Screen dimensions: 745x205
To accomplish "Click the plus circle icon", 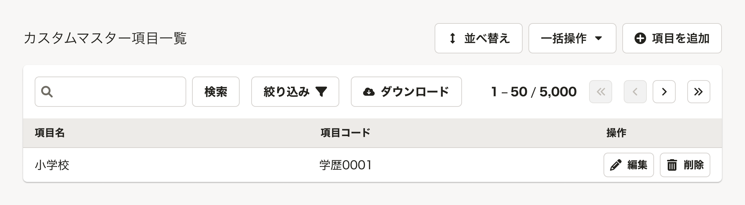I will pos(640,38).
